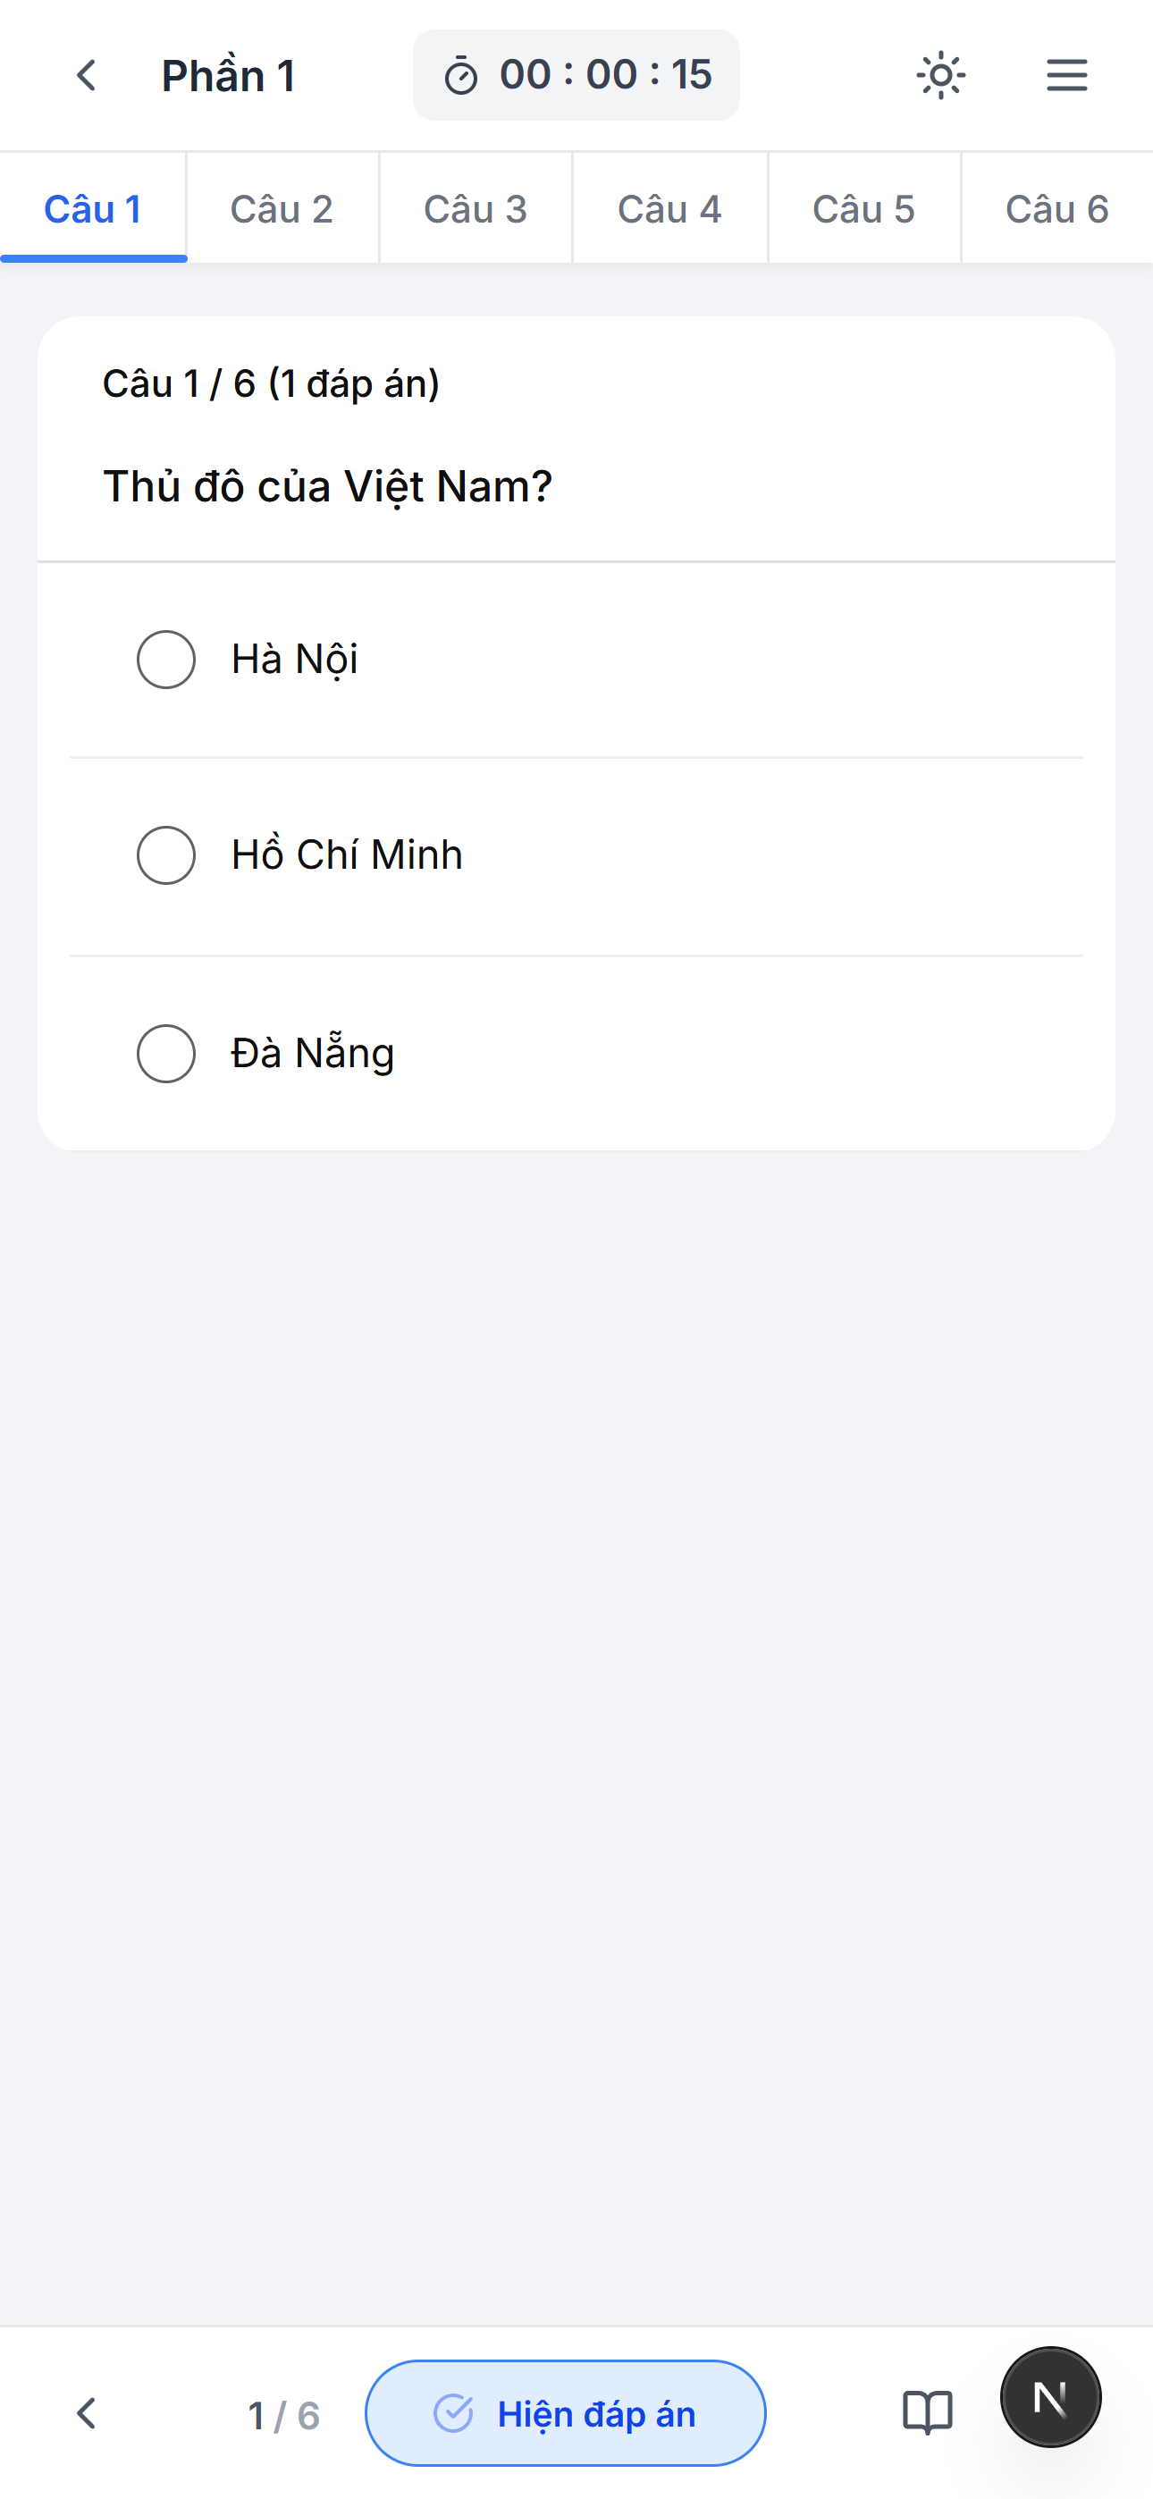Image resolution: width=1153 pixels, height=2499 pixels.
Task: Click the active Câu 1 tab
Action: tap(93, 209)
